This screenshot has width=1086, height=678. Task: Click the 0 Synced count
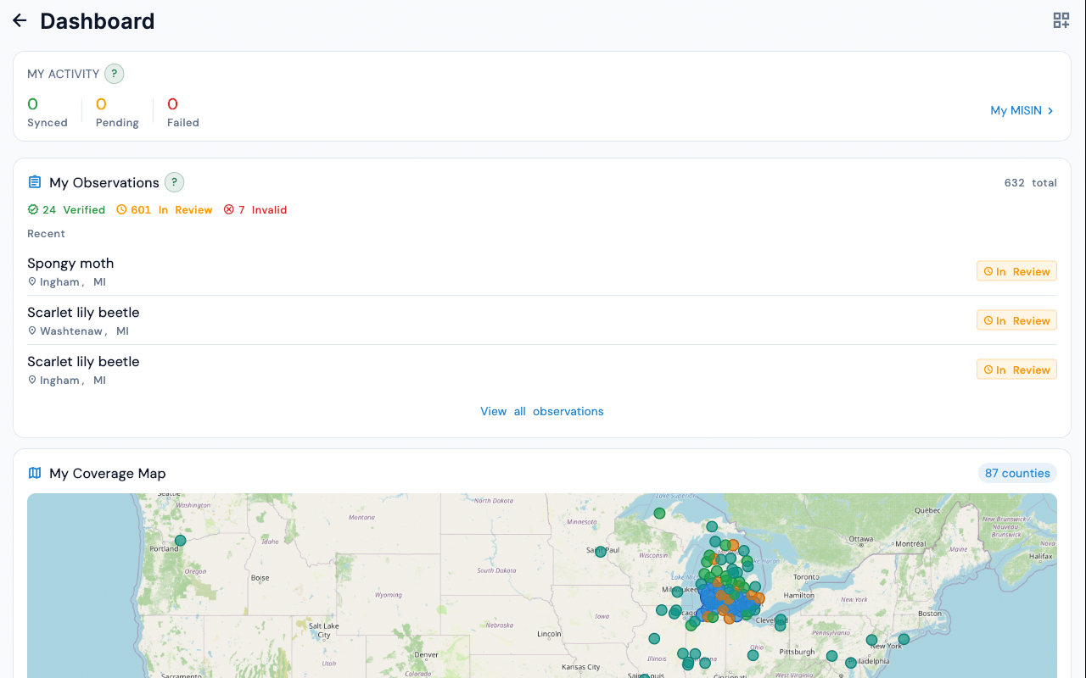point(32,104)
